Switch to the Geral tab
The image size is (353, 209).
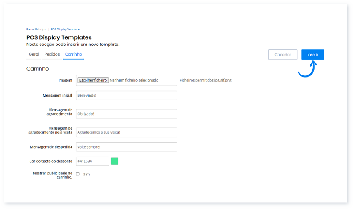pyautogui.click(x=34, y=54)
